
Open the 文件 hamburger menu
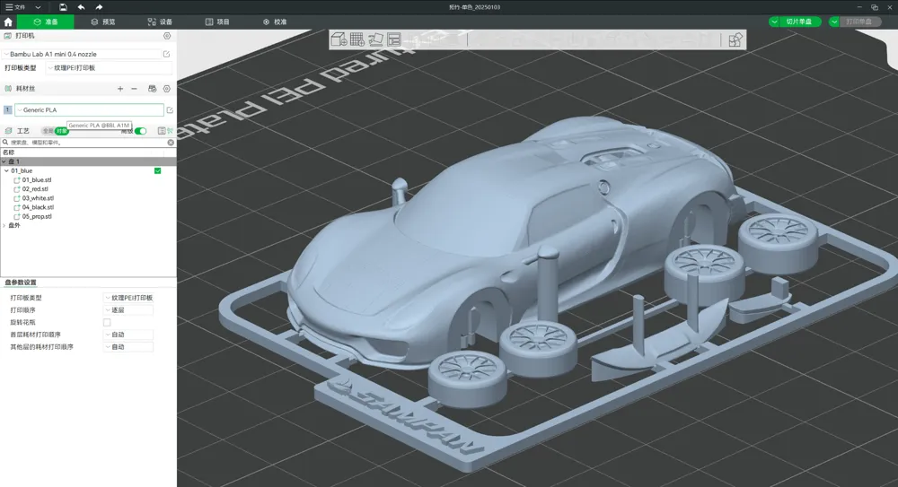coord(15,7)
